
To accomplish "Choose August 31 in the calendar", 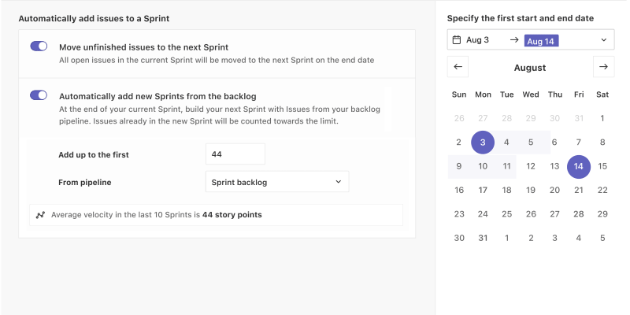I will tap(483, 237).
